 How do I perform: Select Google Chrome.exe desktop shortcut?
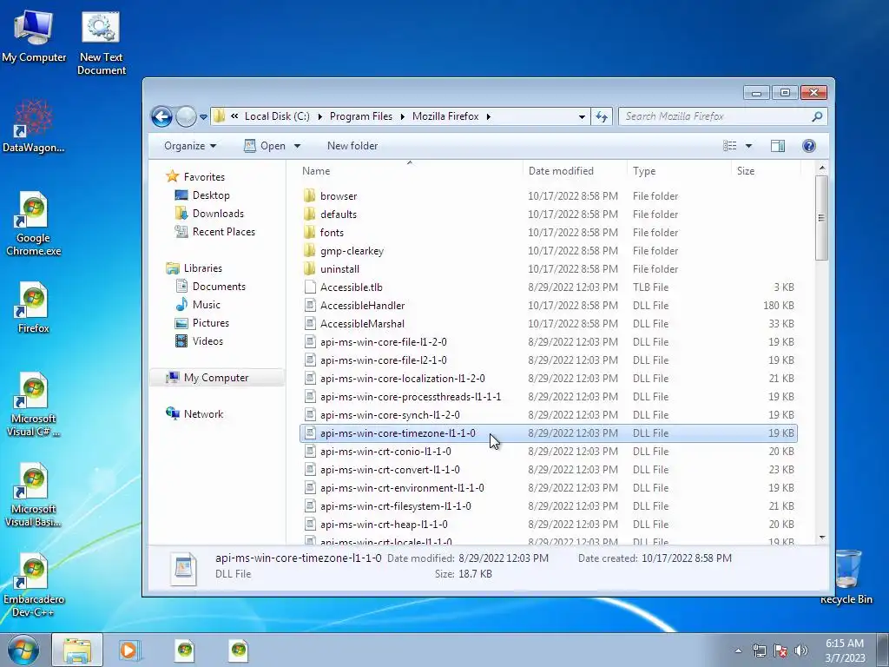pyautogui.click(x=33, y=223)
